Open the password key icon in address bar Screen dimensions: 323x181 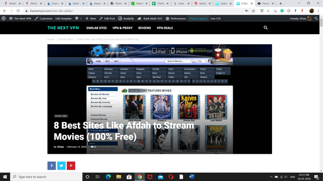click(x=247, y=11)
